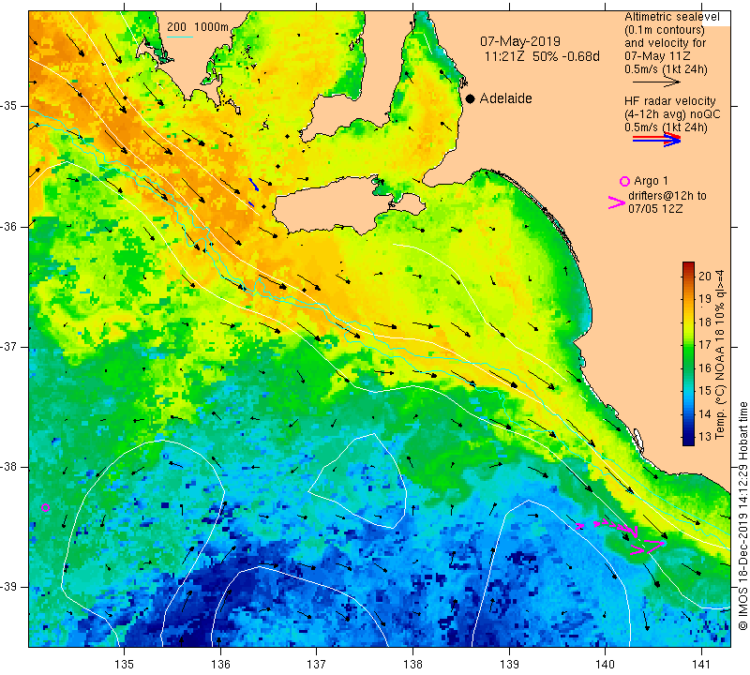
Task: Click the black Adelaide city dot marker
Action: 471,98
